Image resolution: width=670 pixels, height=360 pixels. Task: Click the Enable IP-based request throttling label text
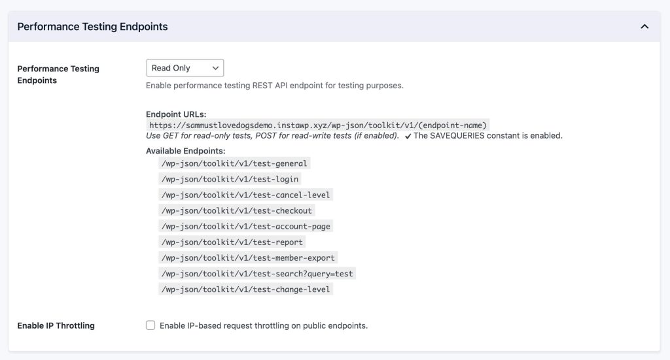[263, 325]
